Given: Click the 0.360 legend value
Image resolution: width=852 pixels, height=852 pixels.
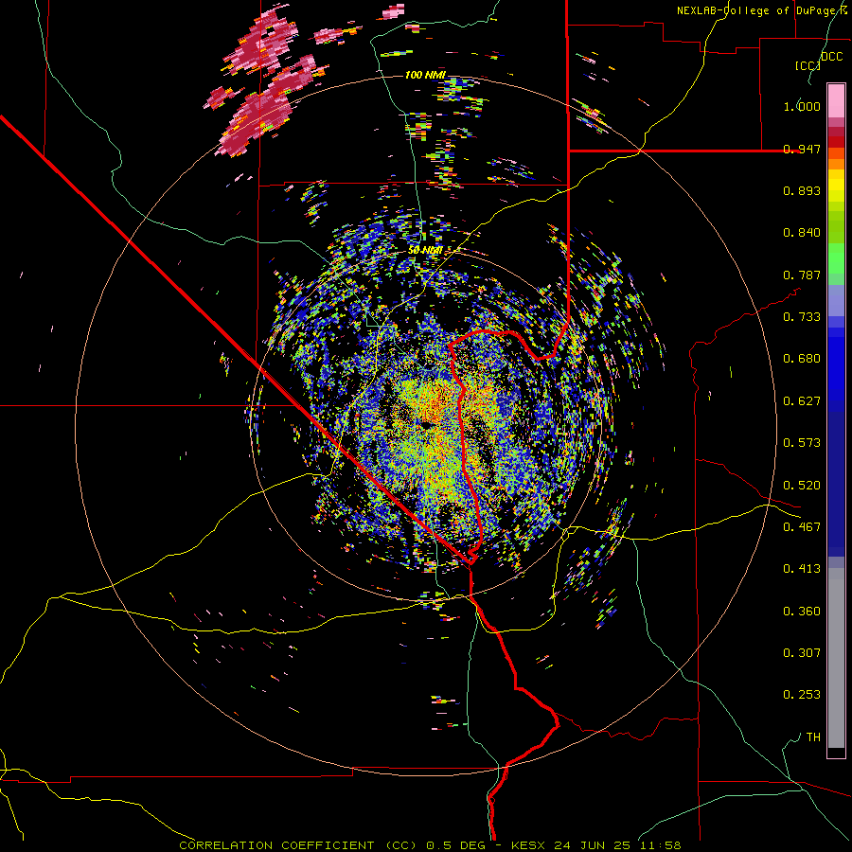Looking at the screenshot, I should pyautogui.click(x=802, y=612).
